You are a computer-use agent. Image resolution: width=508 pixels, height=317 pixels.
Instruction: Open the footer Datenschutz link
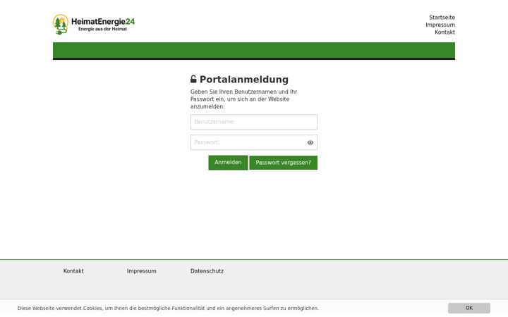click(207, 271)
